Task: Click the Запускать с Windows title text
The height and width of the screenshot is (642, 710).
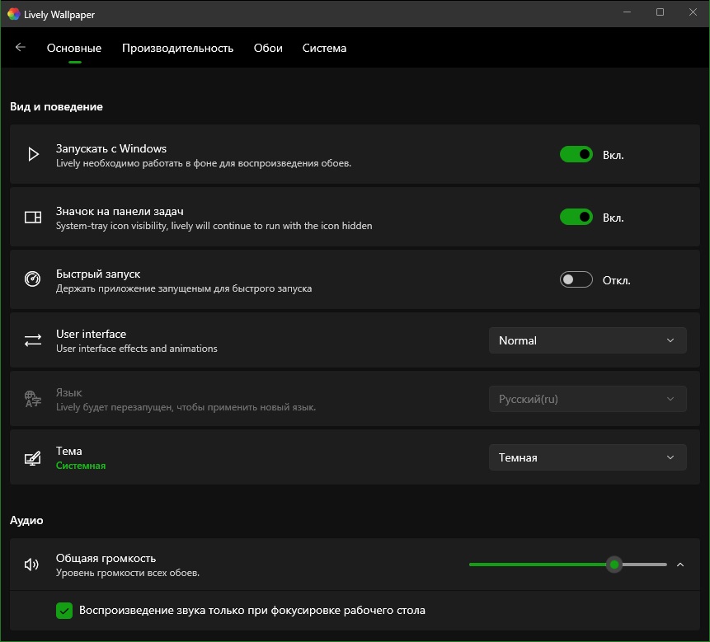Action: [x=111, y=148]
